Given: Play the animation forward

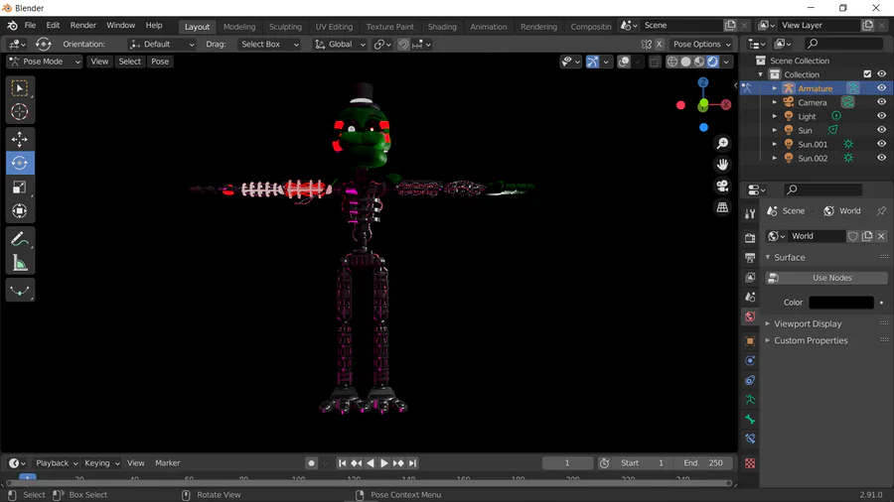Looking at the screenshot, I should coord(384,463).
